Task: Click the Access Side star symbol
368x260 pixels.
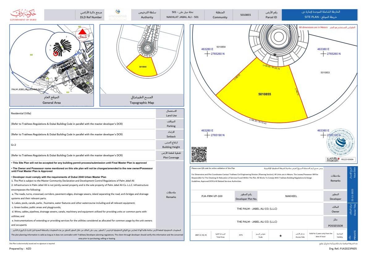Action: point(281,236)
